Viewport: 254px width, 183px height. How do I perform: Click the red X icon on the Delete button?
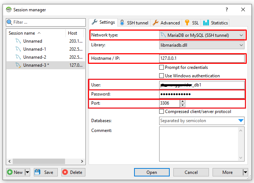pos(65,172)
